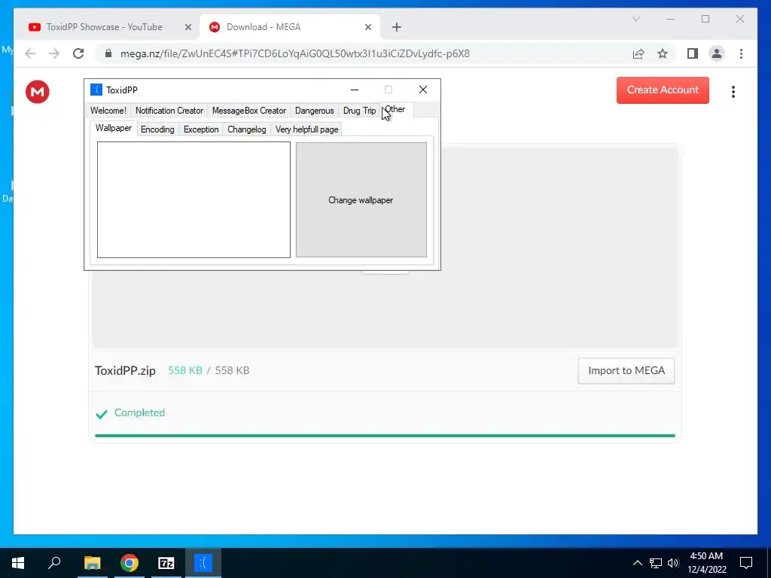Go back in Chrome

coord(30,53)
